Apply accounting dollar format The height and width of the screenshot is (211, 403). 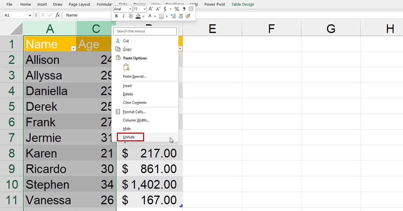(x=165, y=9)
